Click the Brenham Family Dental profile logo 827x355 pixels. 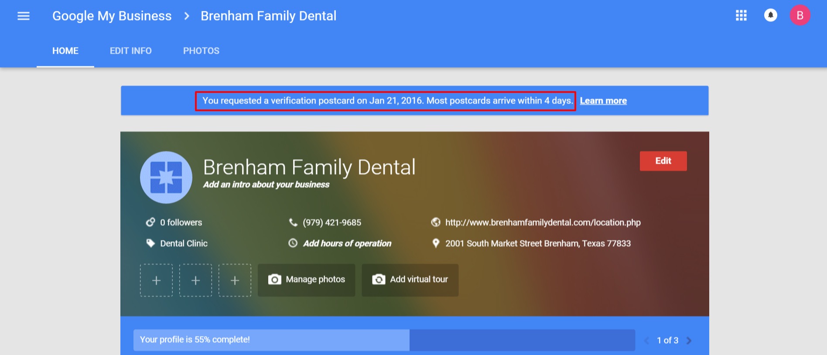166,177
